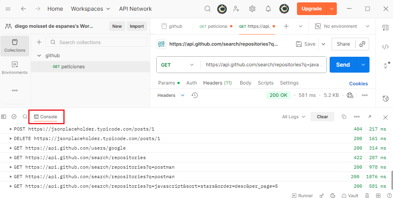The image size is (393, 198).
Task: Open the GET method dropdown
Action: tap(177, 65)
